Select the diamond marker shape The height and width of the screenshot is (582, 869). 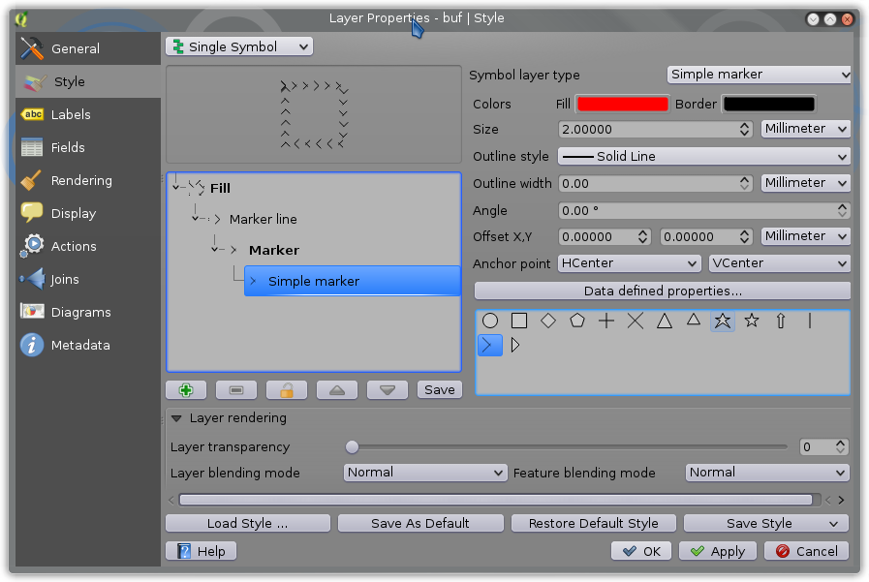click(x=548, y=321)
